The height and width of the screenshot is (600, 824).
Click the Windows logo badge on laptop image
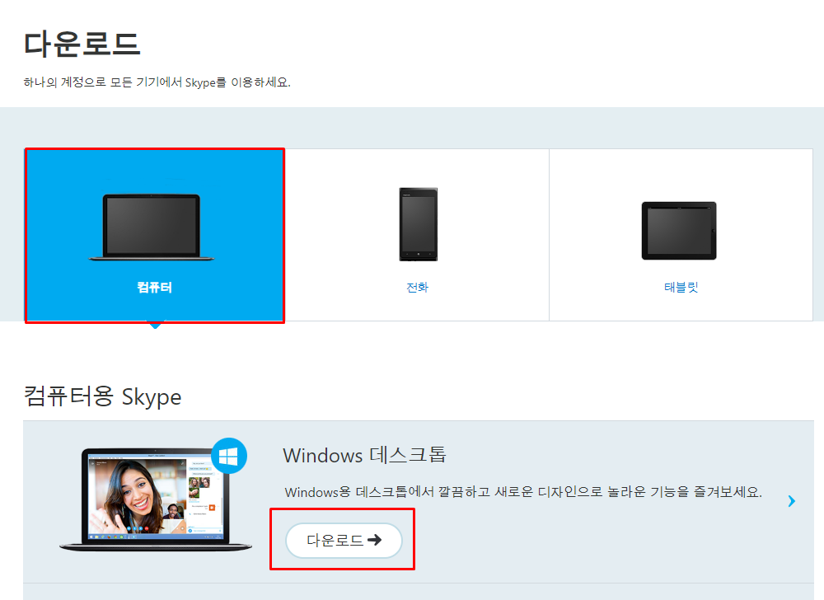click(x=229, y=456)
